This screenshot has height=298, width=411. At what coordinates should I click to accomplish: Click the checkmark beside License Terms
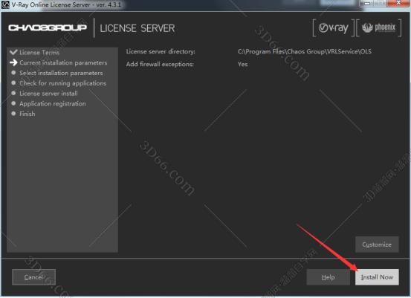(x=13, y=52)
